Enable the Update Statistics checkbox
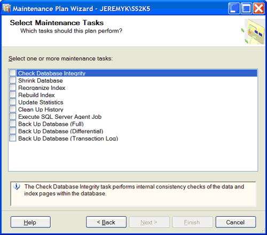This screenshot has width=267, height=235. coord(13,102)
